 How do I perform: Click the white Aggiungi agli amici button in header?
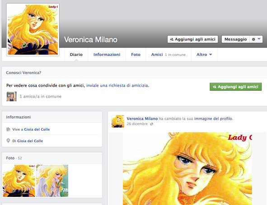[x=192, y=39]
